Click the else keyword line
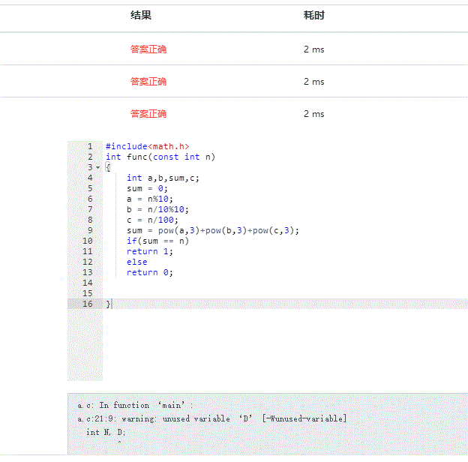Image resolution: width=468 pixels, height=462 pixels. (x=136, y=262)
